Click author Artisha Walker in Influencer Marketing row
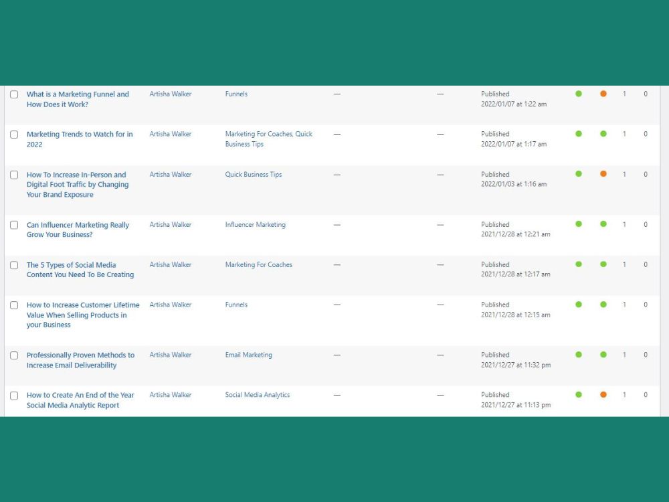669x502 pixels. (170, 224)
